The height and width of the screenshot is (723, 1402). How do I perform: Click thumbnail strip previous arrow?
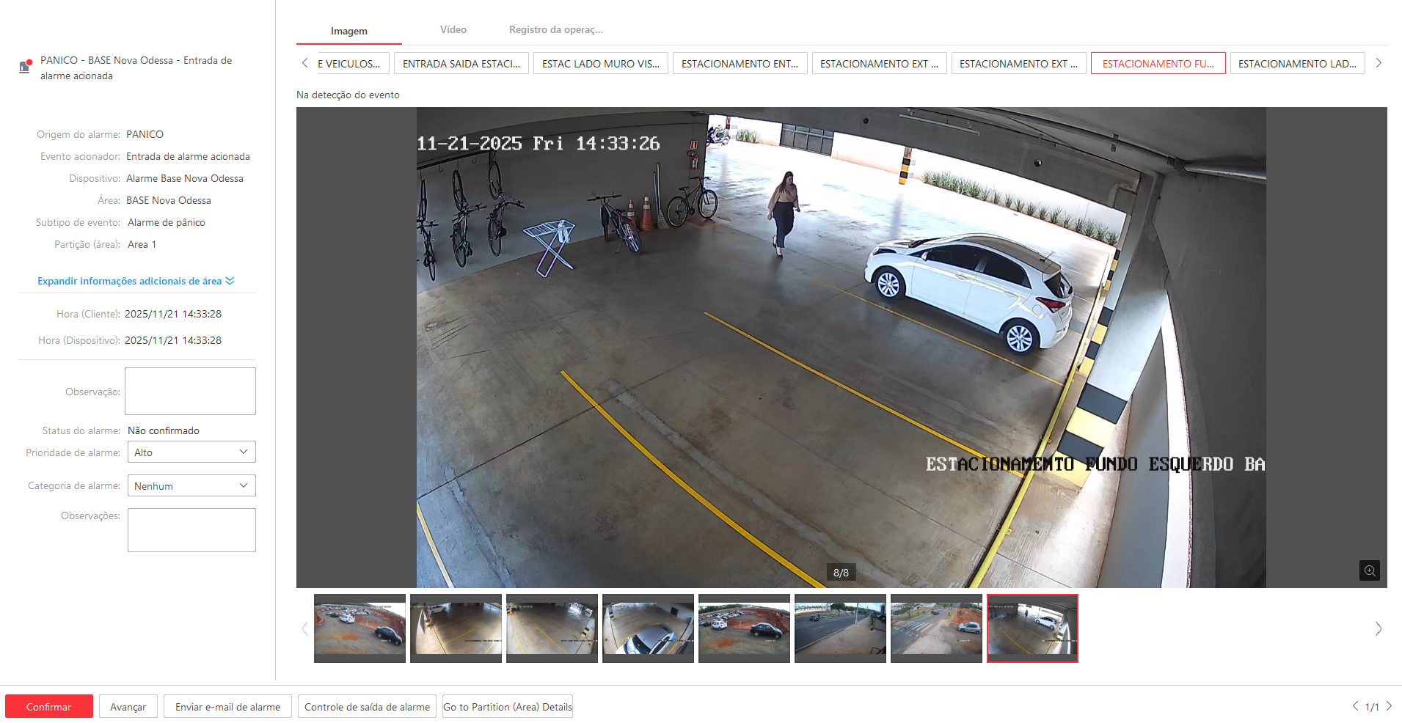pos(304,628)
